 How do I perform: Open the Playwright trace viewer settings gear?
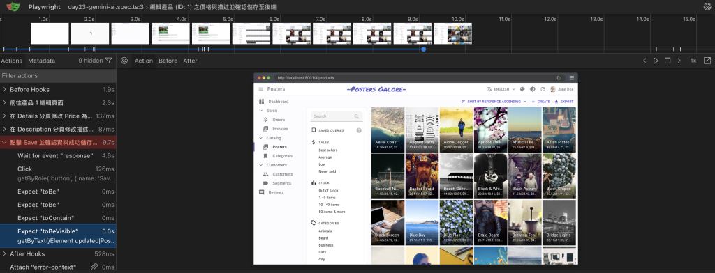(707, 7)
